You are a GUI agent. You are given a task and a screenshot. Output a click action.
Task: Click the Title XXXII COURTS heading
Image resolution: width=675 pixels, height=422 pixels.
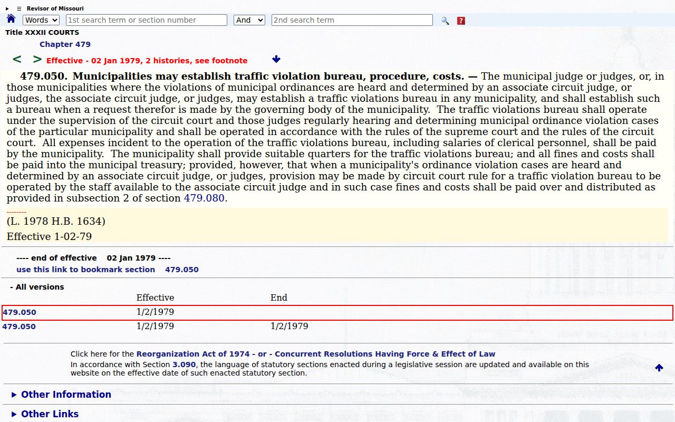click(42, 33)
